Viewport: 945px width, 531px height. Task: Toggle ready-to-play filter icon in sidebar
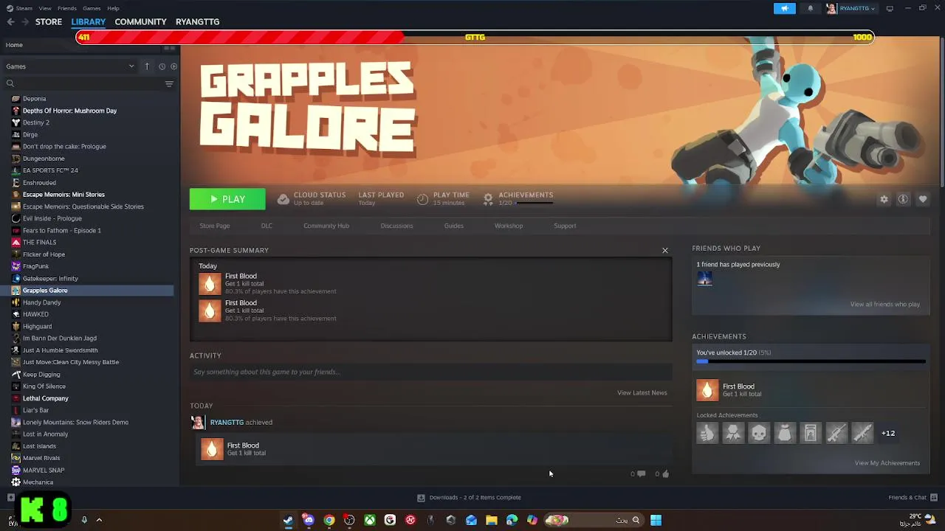173,66
